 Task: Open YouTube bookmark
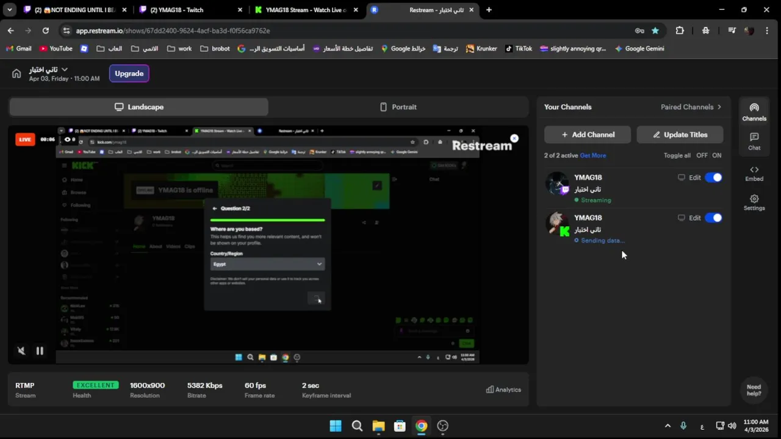(x=56, y=49)
